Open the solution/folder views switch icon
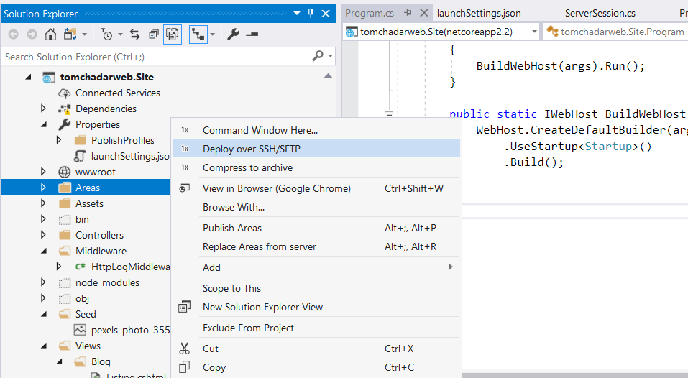This screenshot has width=688, height=378. click(x=70, y=34)
